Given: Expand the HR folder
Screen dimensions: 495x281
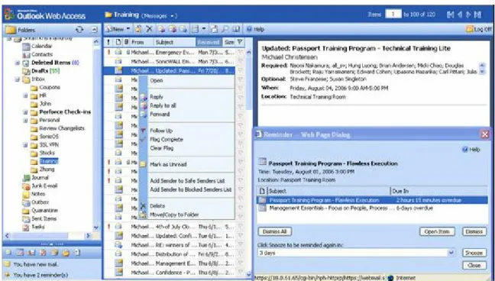Looking at the screenshot, I should pos(25,95).
